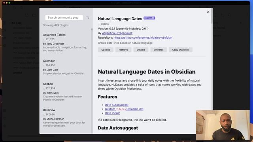Viewport: 253px width, 142px height.
Task: Click the 'By Michael Brenan' author text
Action: pyautogui.click(x=54, y=119)
